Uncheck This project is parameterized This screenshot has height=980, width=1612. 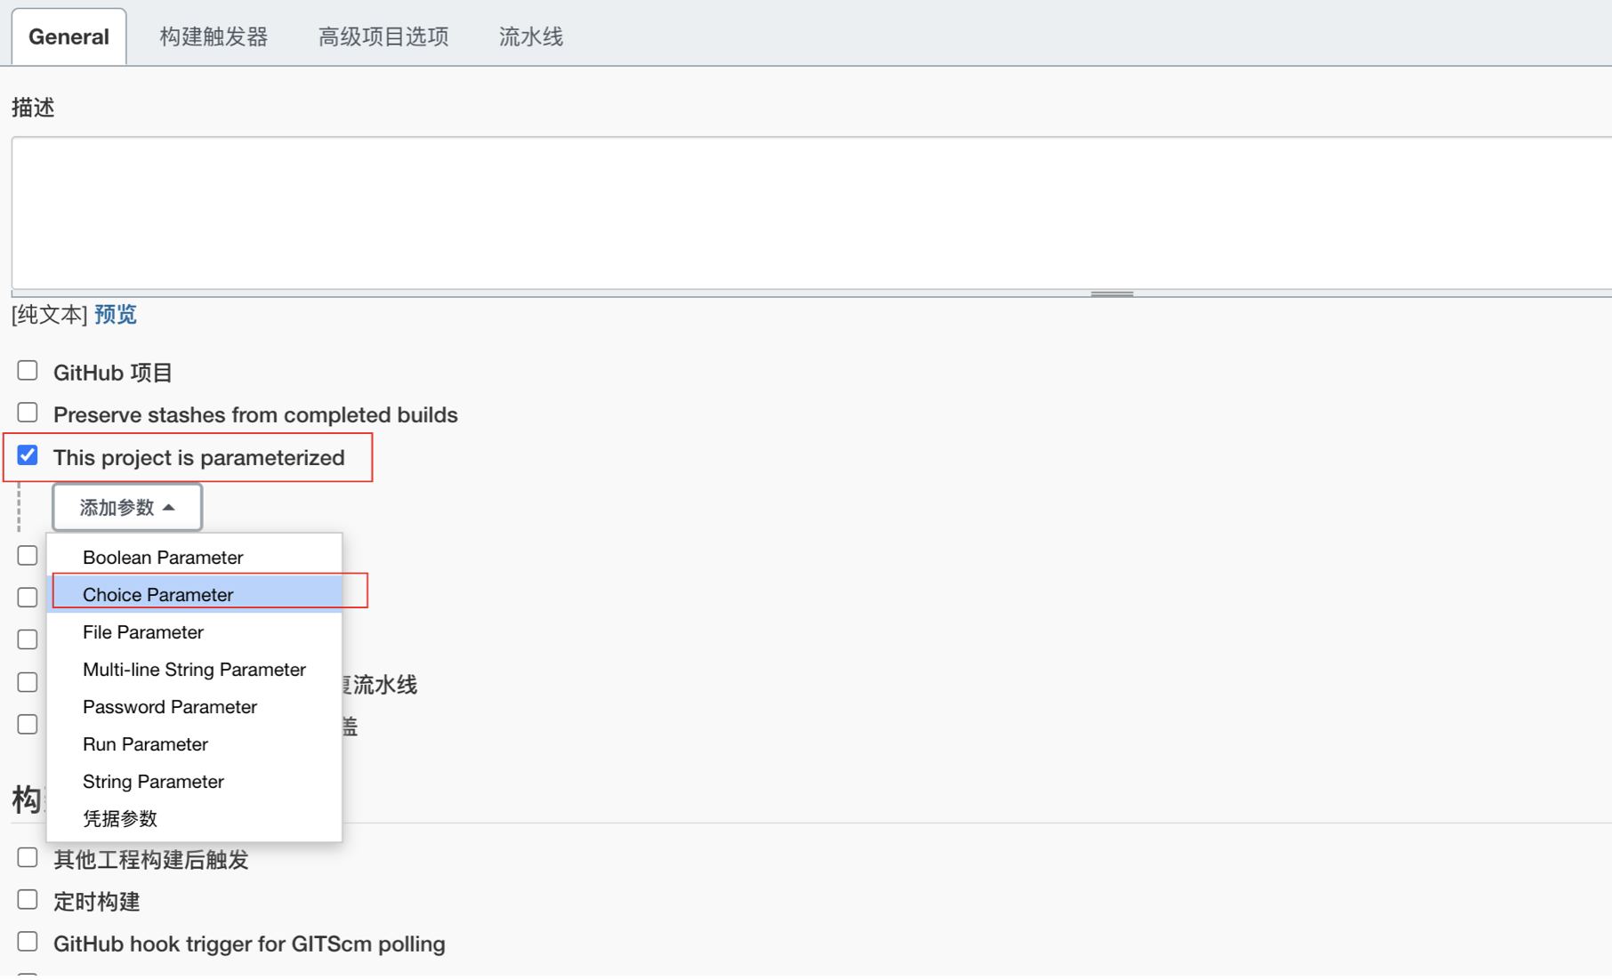pos(28,454)
